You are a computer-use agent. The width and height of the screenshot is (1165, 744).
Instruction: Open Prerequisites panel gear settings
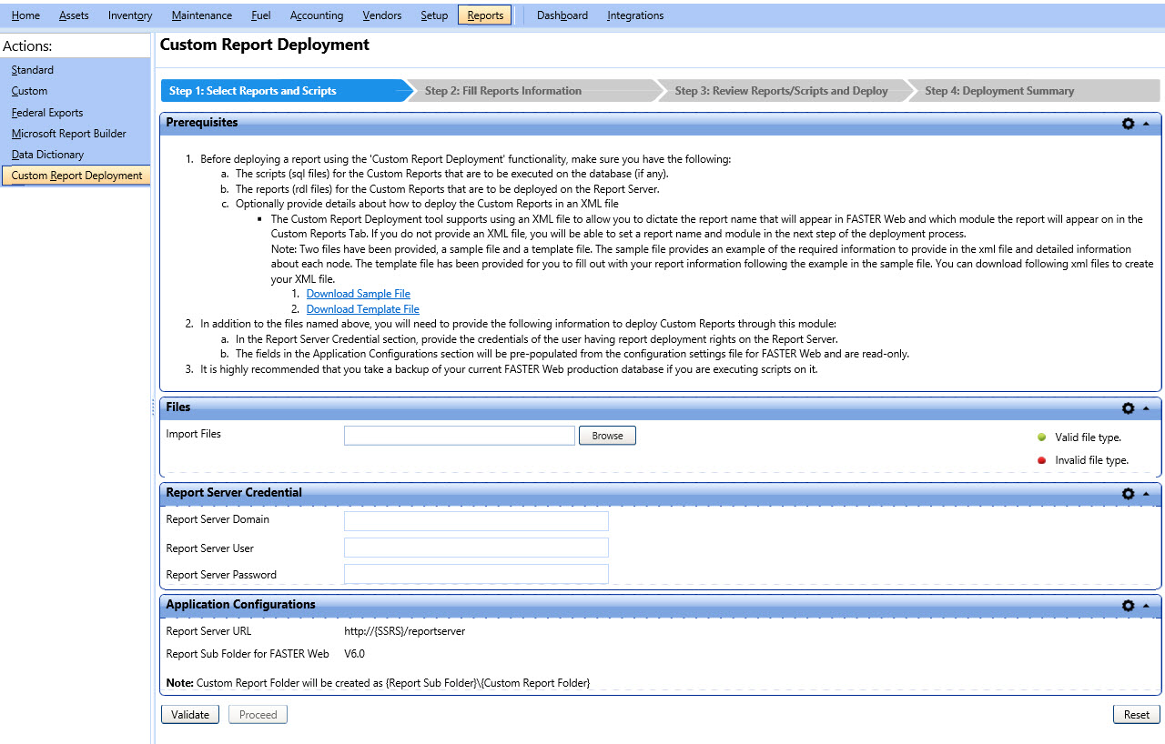1128,124
